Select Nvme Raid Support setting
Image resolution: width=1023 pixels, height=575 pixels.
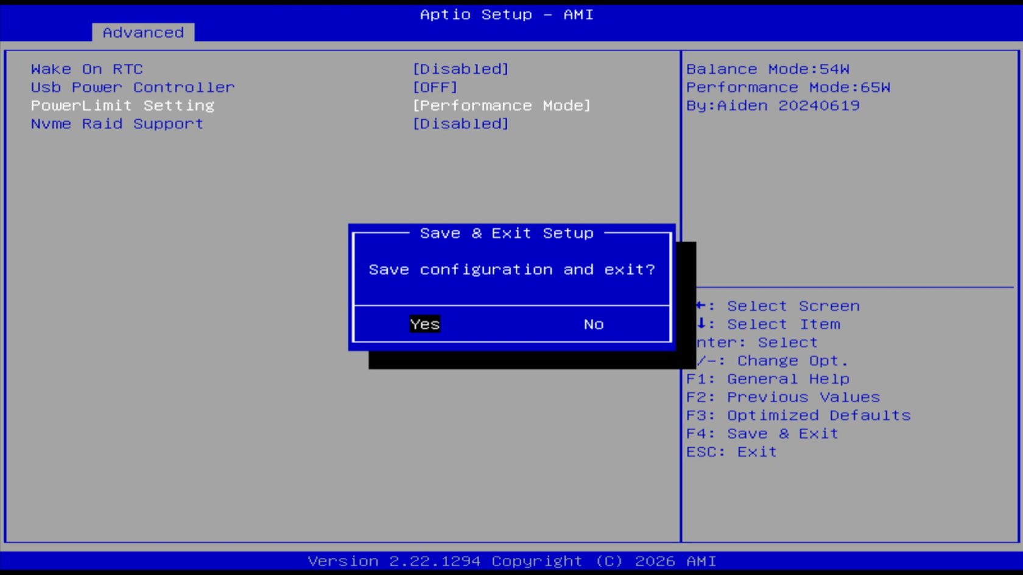click(117, 124)
